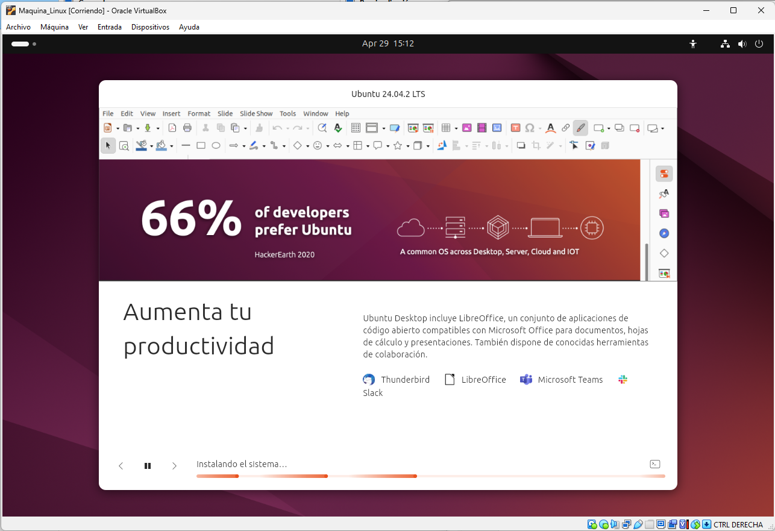775x531 pixels.
Task: Click the shared folders status icon
Action: coord(649,524)
